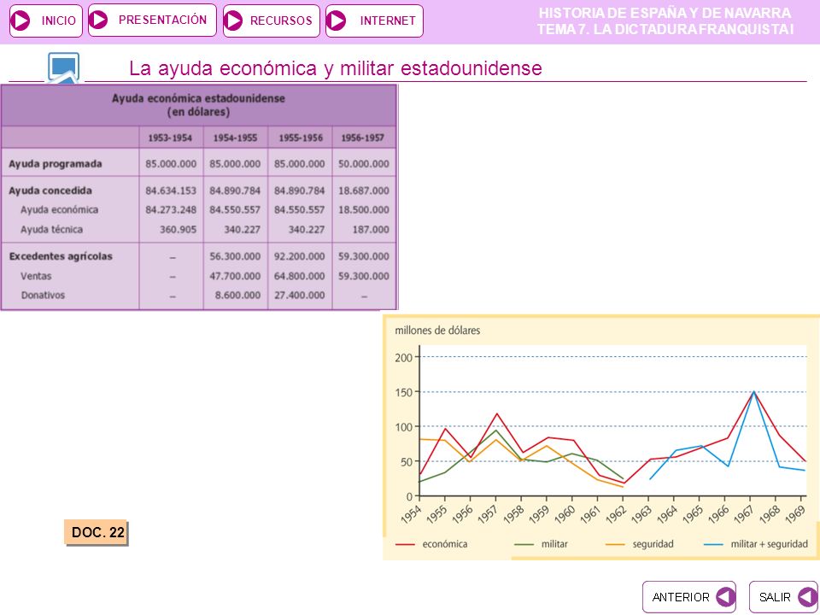Click the 'HISTORIA DE ESPAÑA Y DE NAVARRA' header text
The image size is (820, 615).
[665, 13]
